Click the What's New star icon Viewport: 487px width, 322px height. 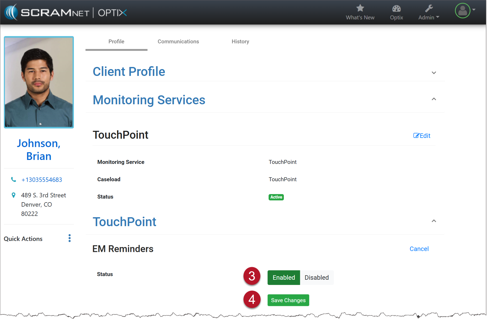[360, 8]
